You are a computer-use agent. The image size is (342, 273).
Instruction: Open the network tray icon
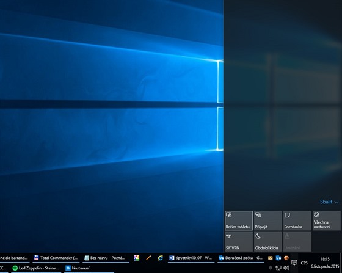tap(278, 268)
